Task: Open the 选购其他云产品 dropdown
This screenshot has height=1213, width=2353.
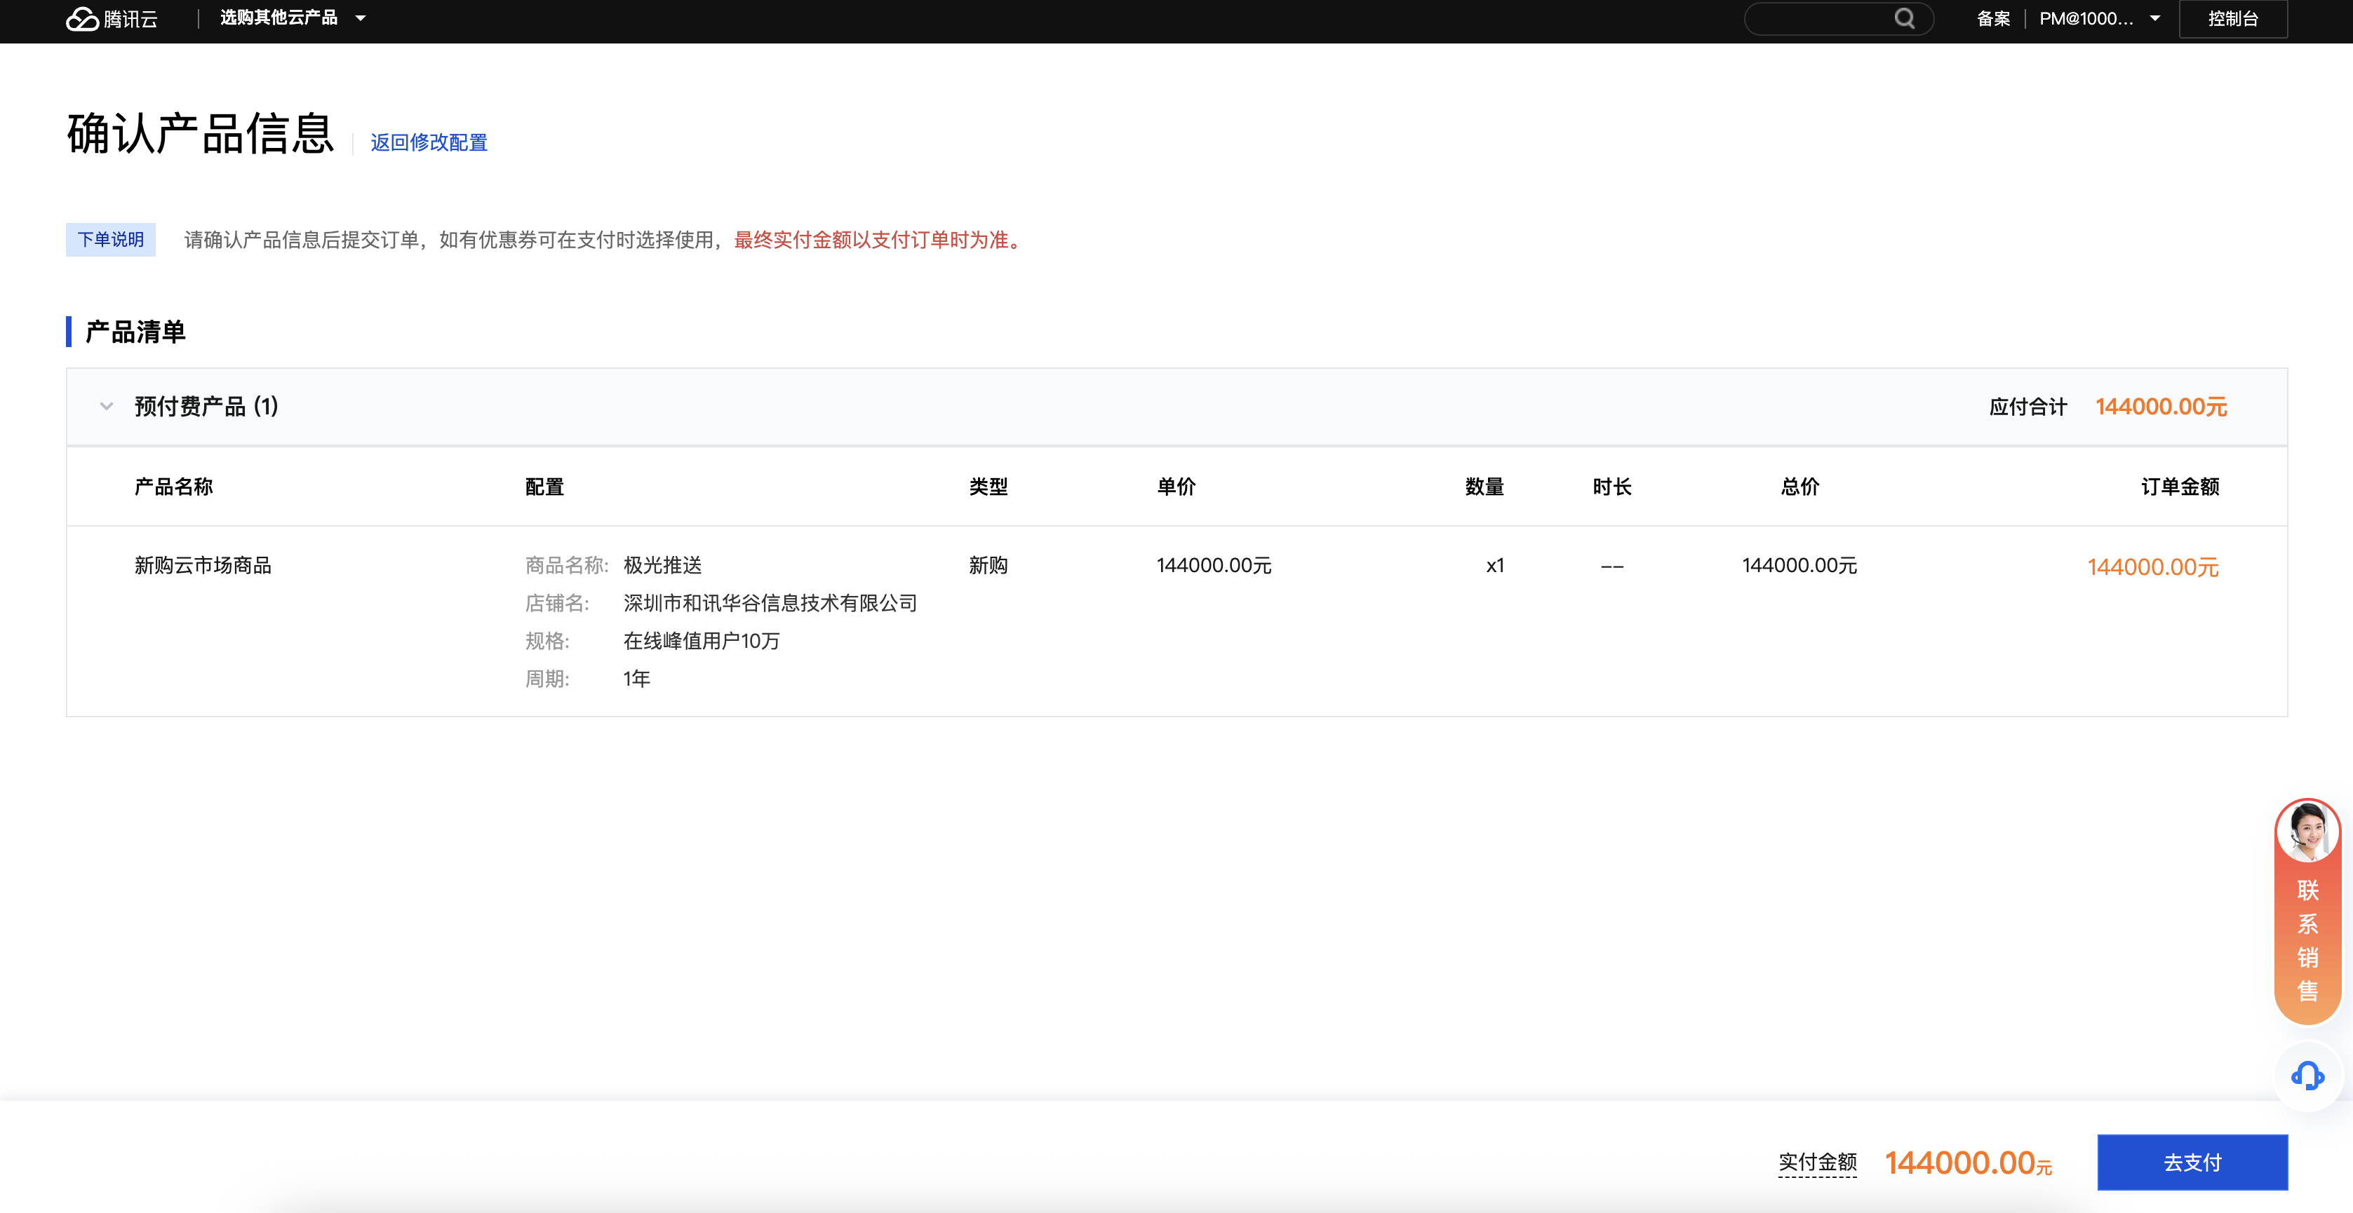Action: point(293,18)
